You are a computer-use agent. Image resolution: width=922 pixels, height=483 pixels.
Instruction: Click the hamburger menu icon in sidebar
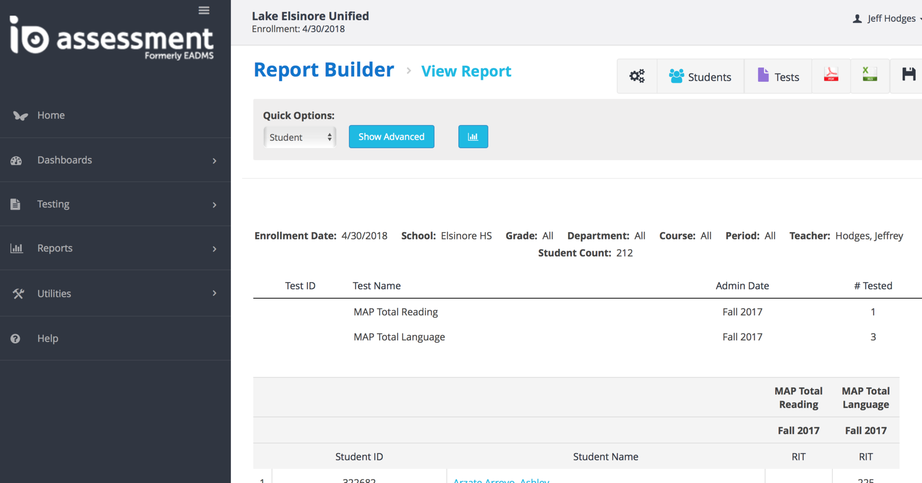pos(204,10)
